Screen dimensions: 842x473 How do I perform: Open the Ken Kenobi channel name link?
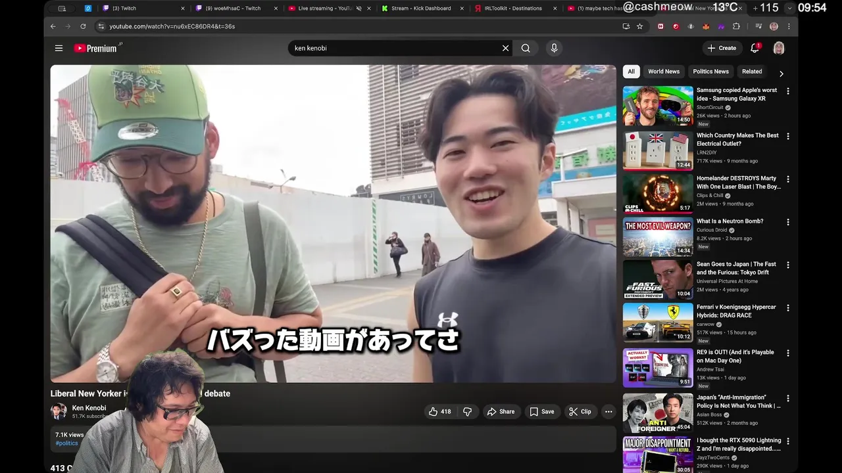click(89, 408)
